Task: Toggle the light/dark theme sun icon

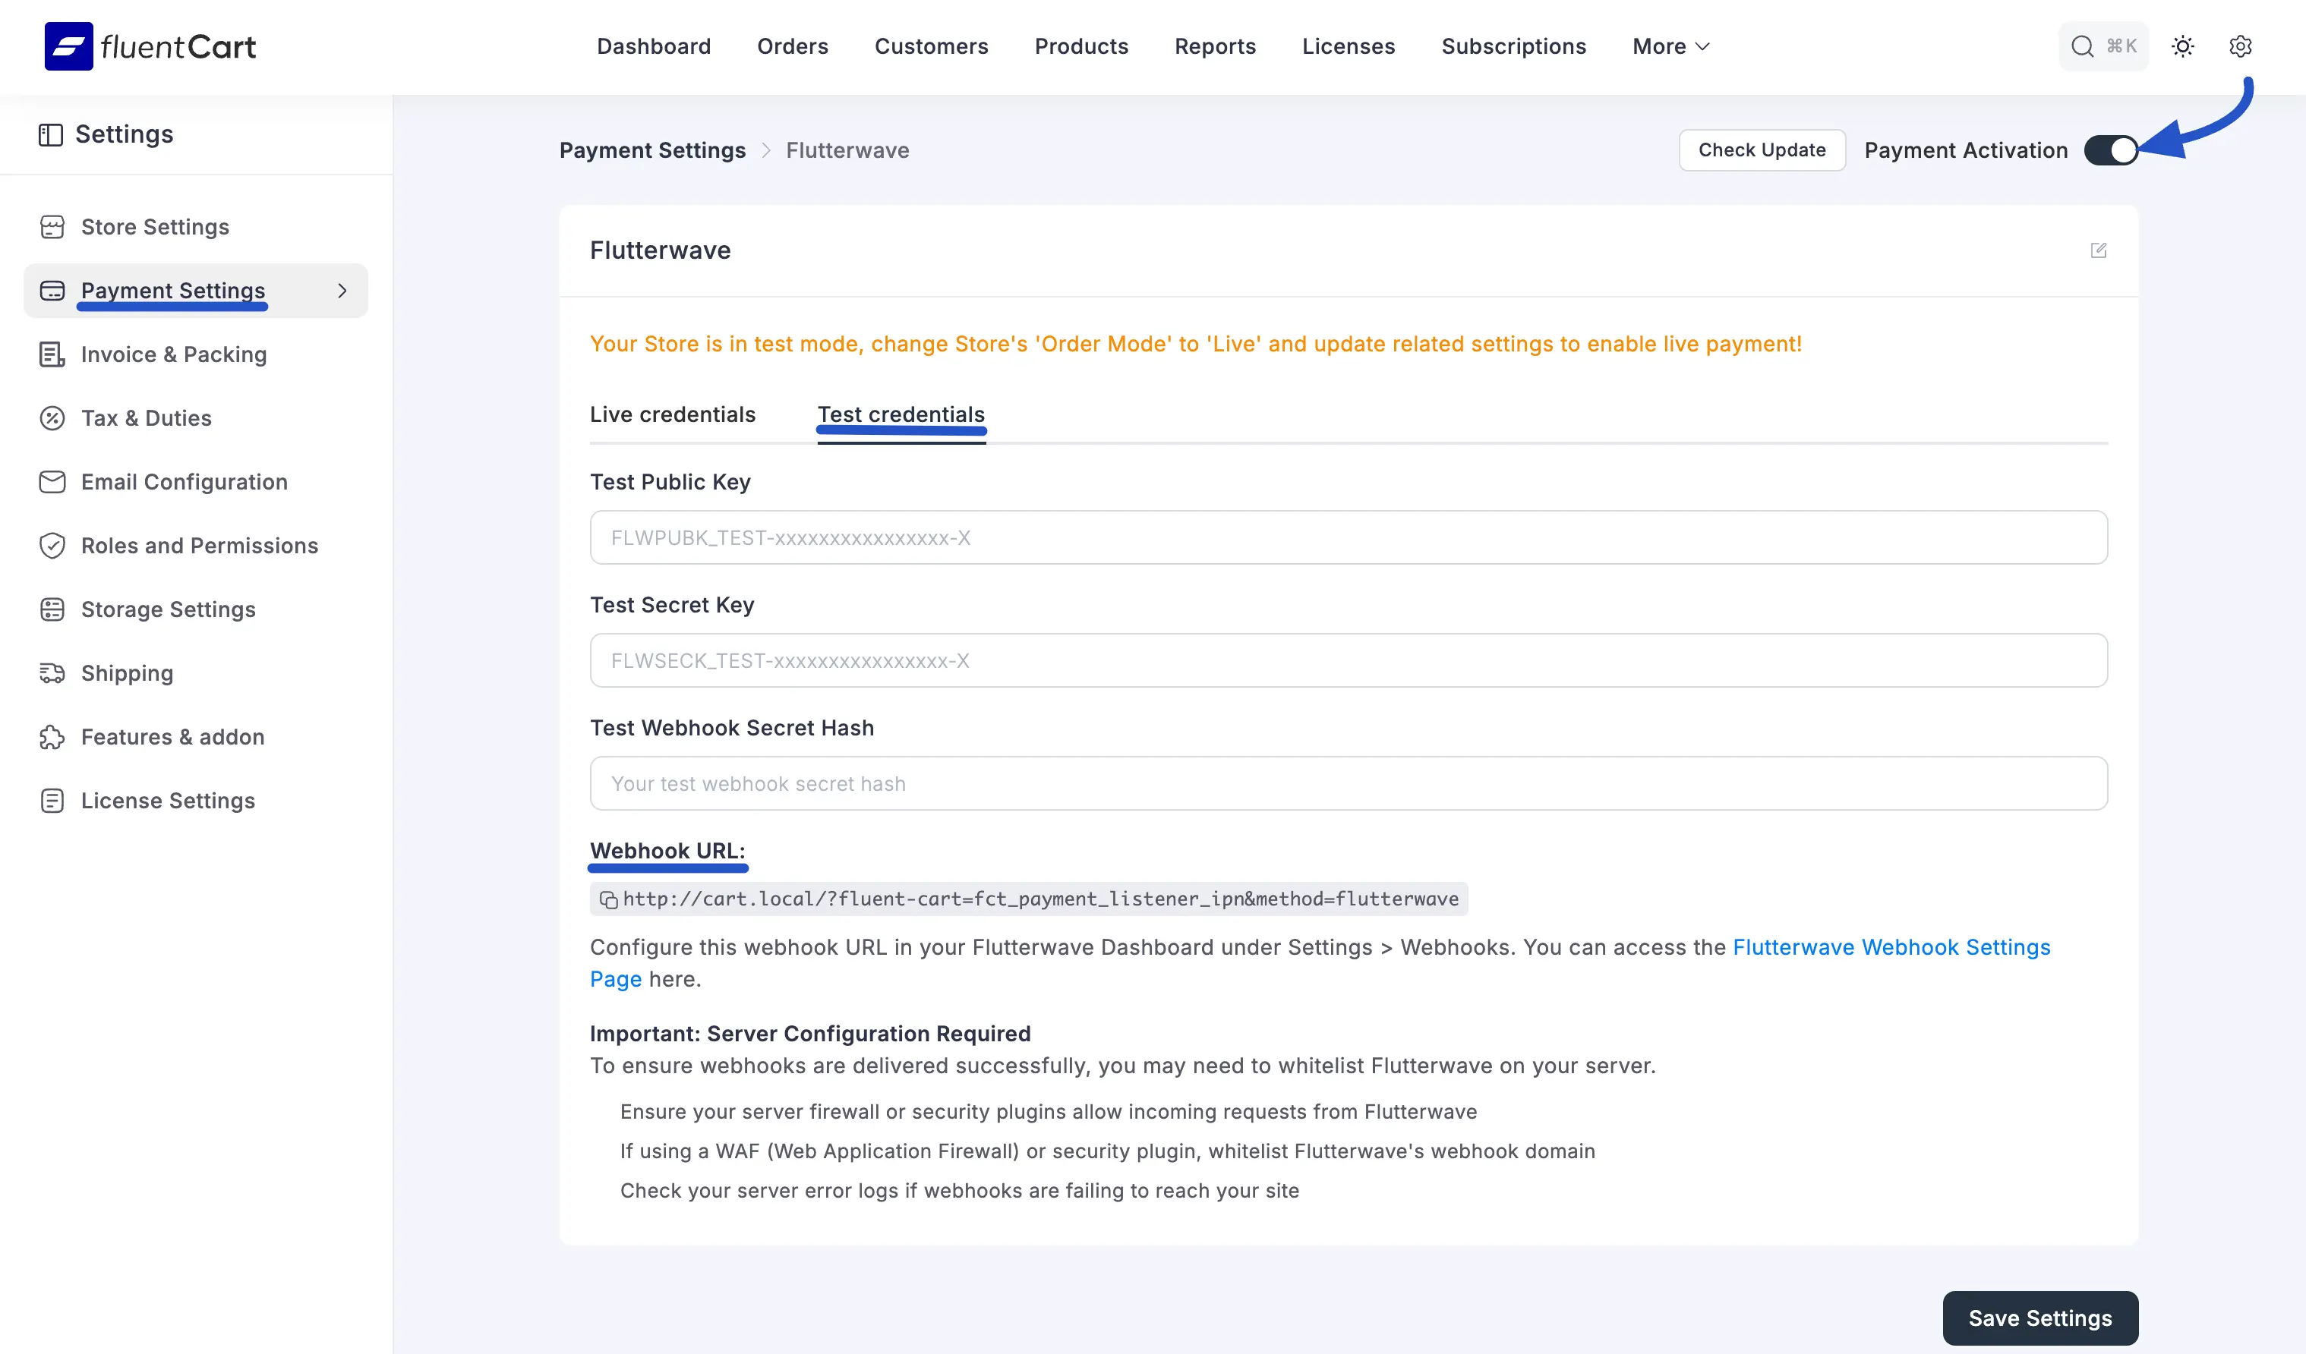Action: [2182, 46]
